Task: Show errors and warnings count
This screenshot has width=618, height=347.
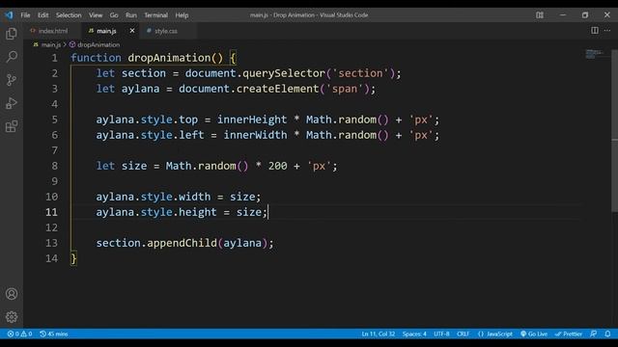Action: point(19,334)
